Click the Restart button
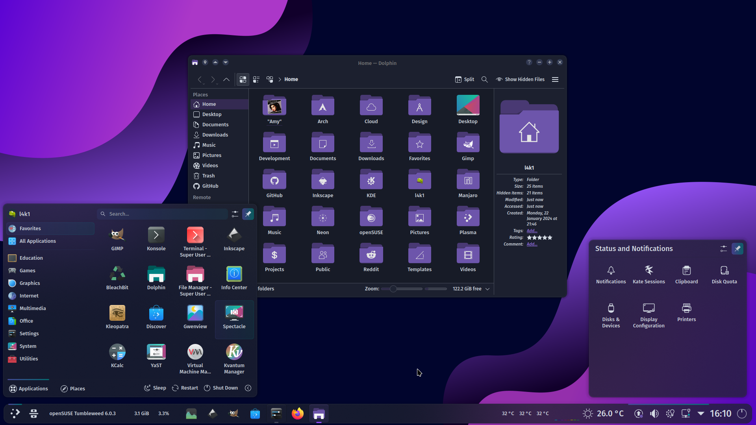Viewport: 756px width, 425px height. pos(185,388)
